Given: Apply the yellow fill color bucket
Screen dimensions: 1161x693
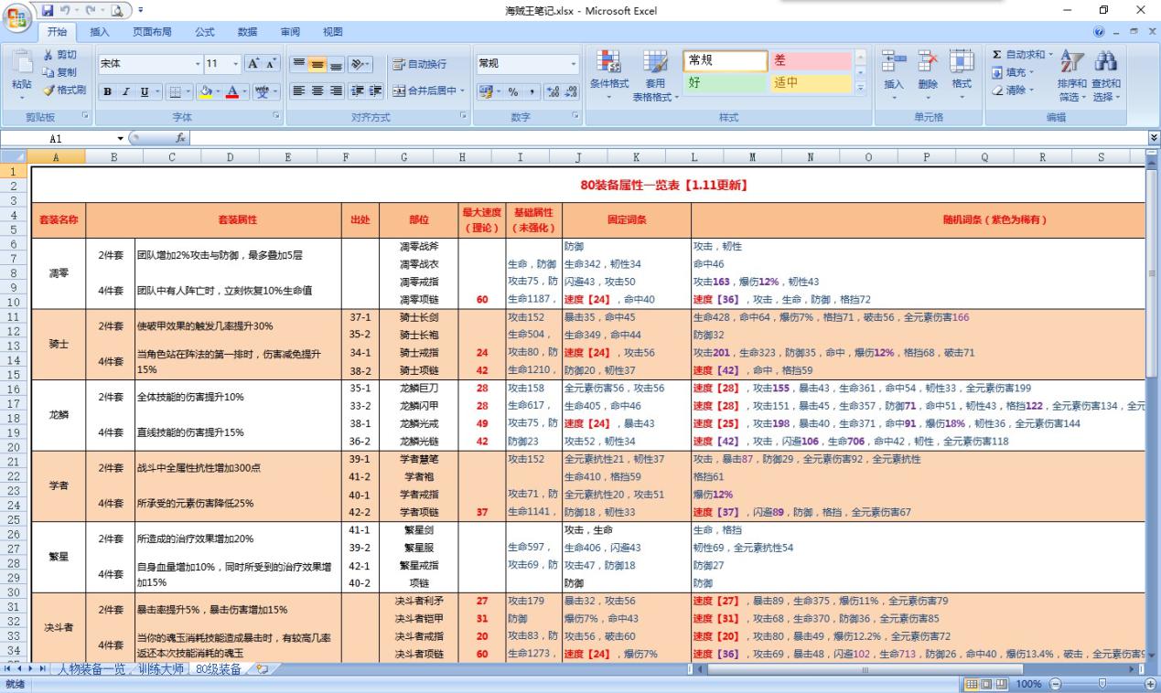Looking at the screenshot, I should (206, 91).
